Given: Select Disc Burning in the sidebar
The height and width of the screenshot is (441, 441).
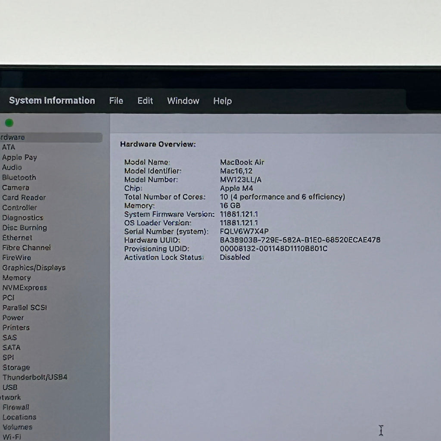Looking at the screenshot, I should click(25, 228).
